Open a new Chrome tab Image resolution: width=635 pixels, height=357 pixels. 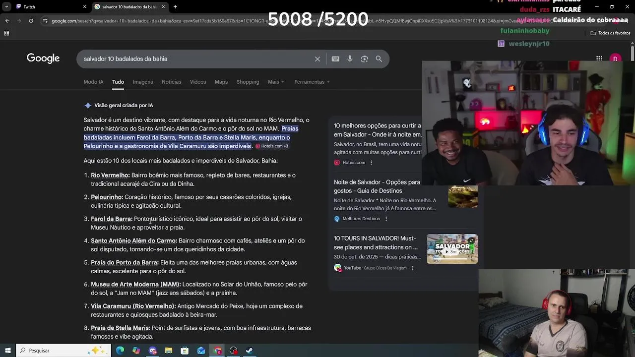click(175, 6)
